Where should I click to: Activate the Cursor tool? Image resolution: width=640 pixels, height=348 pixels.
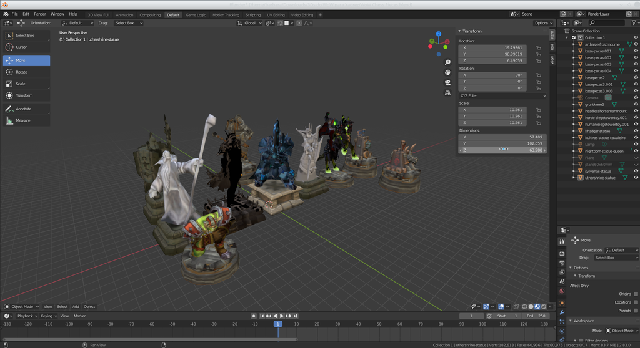pyautogui.click(x=26, y=47)
